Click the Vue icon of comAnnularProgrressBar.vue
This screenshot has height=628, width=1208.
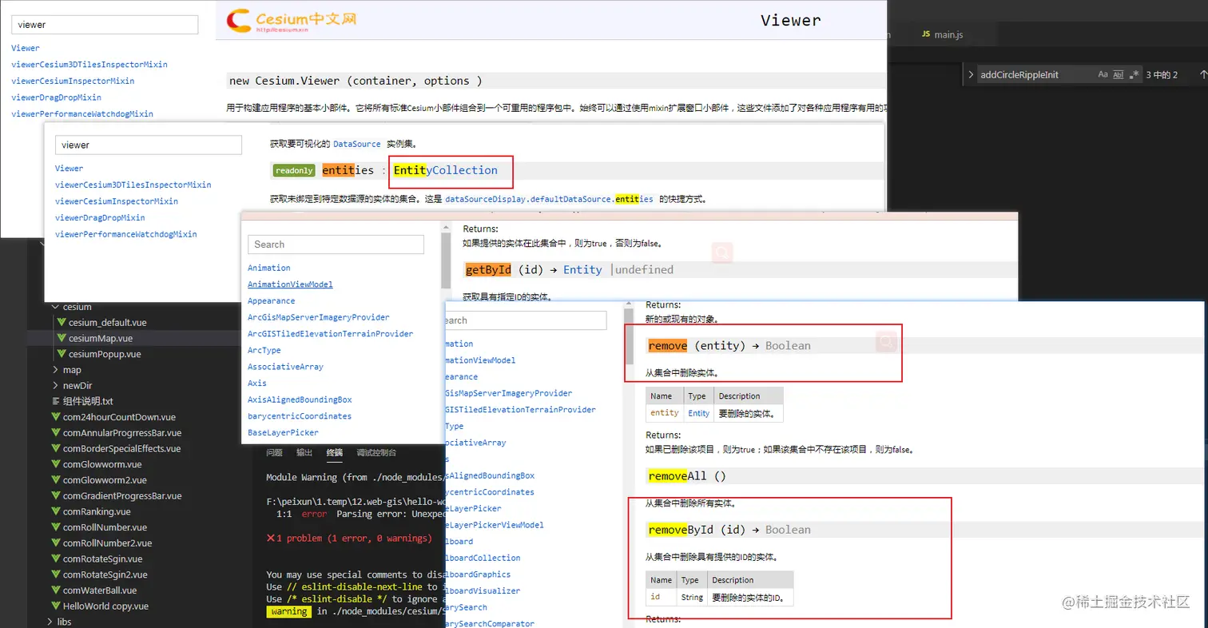[x=55, y=433]
